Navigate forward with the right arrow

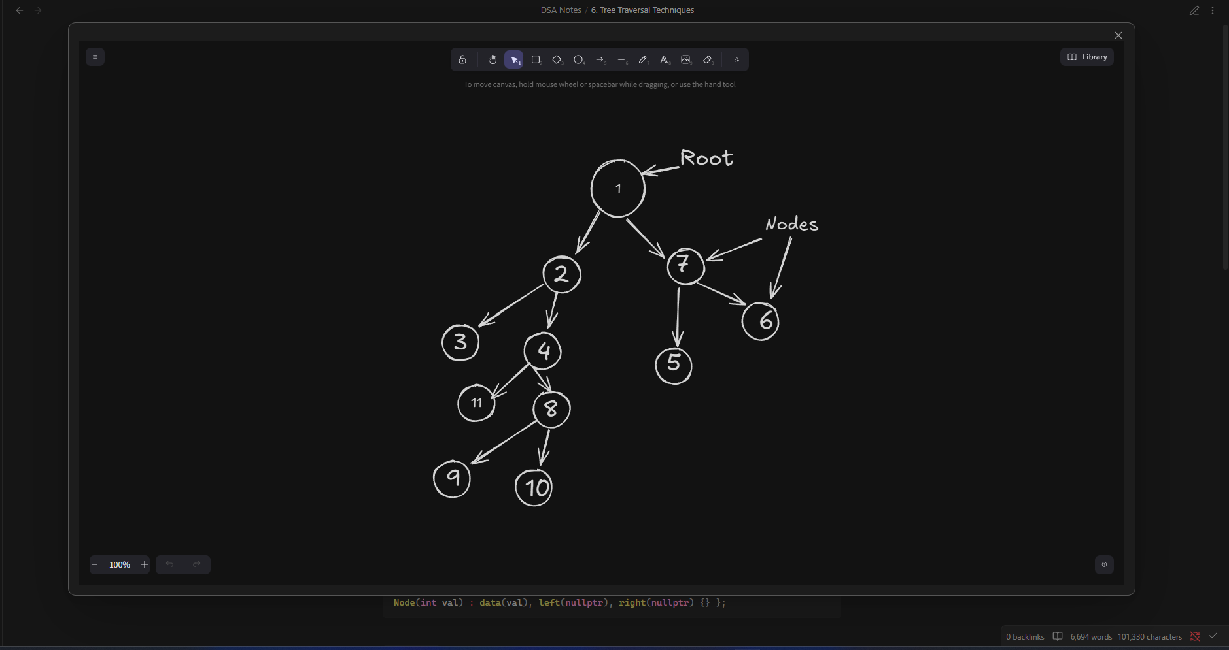point(38,10)
